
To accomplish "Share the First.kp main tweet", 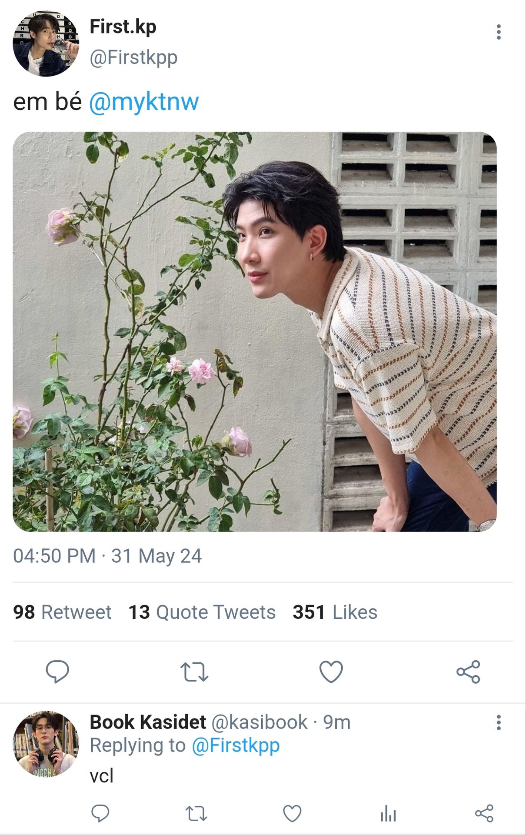I will 468,671.
